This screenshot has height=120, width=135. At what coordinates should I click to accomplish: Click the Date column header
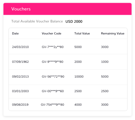point(15,33)
